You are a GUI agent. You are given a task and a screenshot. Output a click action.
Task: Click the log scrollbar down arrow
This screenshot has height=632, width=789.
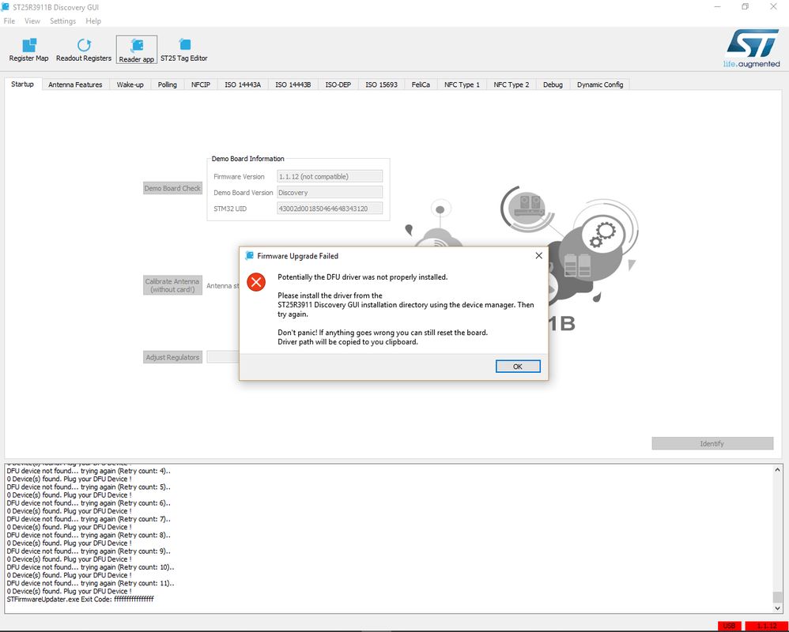point(777,608)
